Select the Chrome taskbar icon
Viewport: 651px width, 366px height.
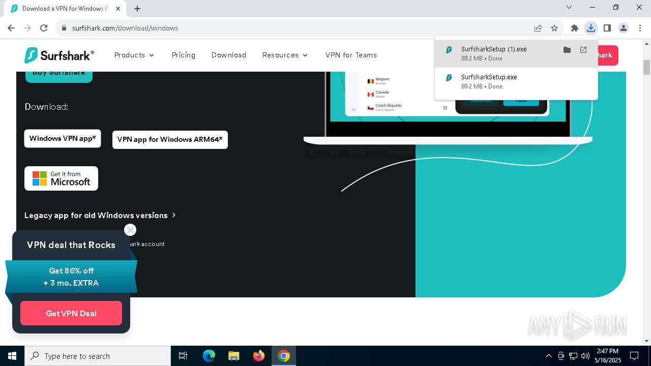[284, 356]
